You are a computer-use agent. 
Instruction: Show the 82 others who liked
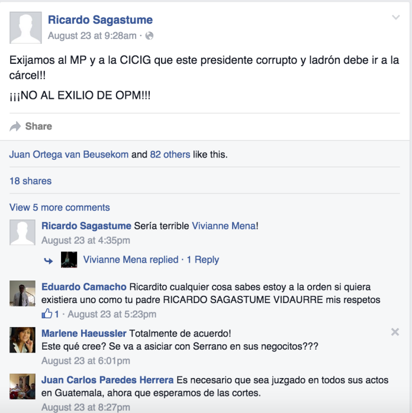click(x=170, y=154)
